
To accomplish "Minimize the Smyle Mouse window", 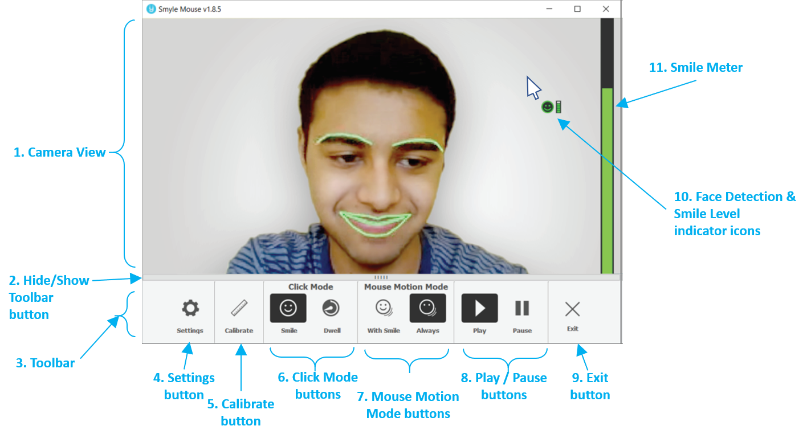I will 549,9.
